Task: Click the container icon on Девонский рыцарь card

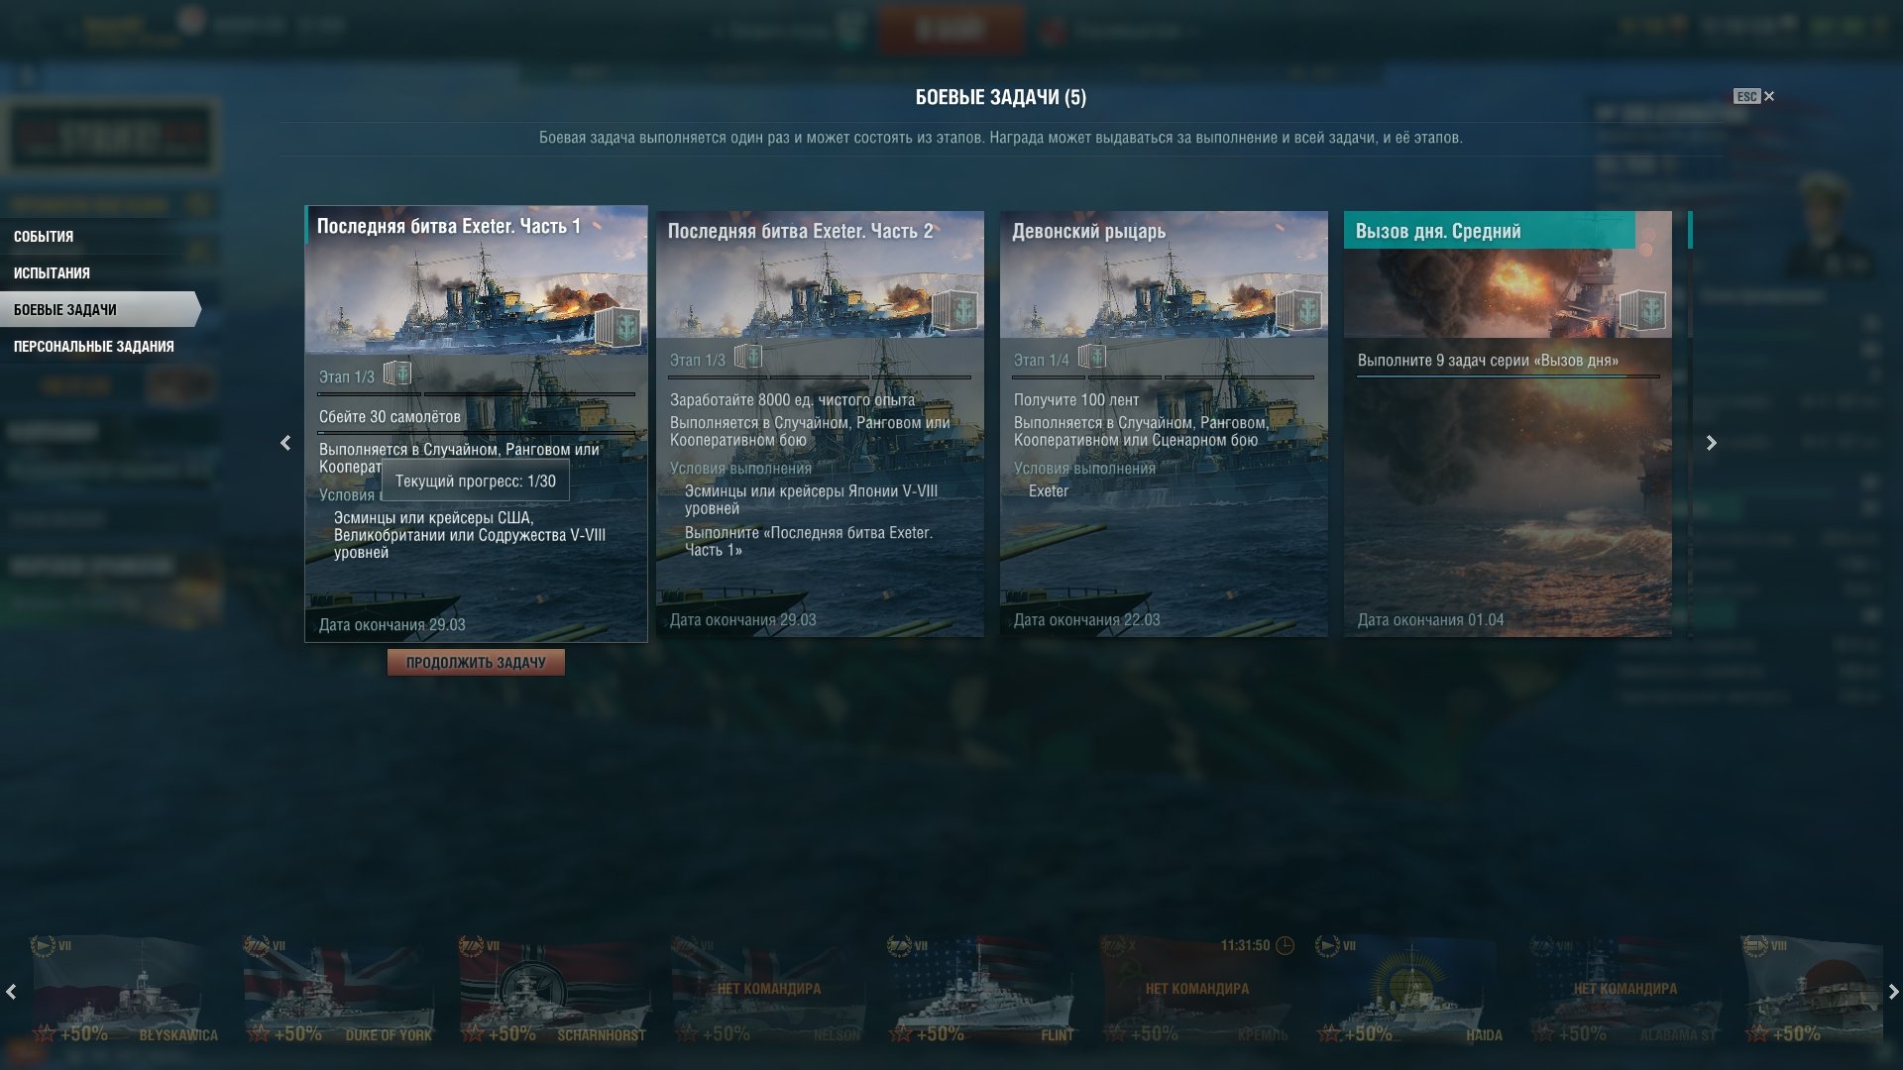Action: point(1297,310)
